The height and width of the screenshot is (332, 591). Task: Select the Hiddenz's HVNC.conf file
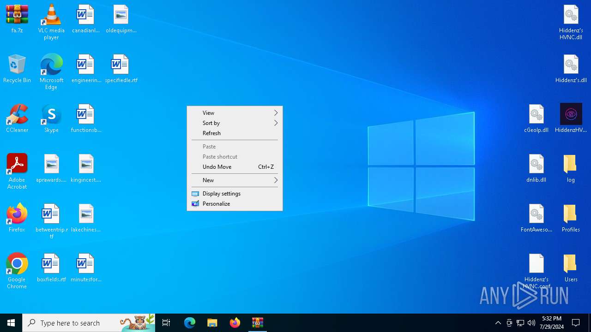tap(537, 271)
